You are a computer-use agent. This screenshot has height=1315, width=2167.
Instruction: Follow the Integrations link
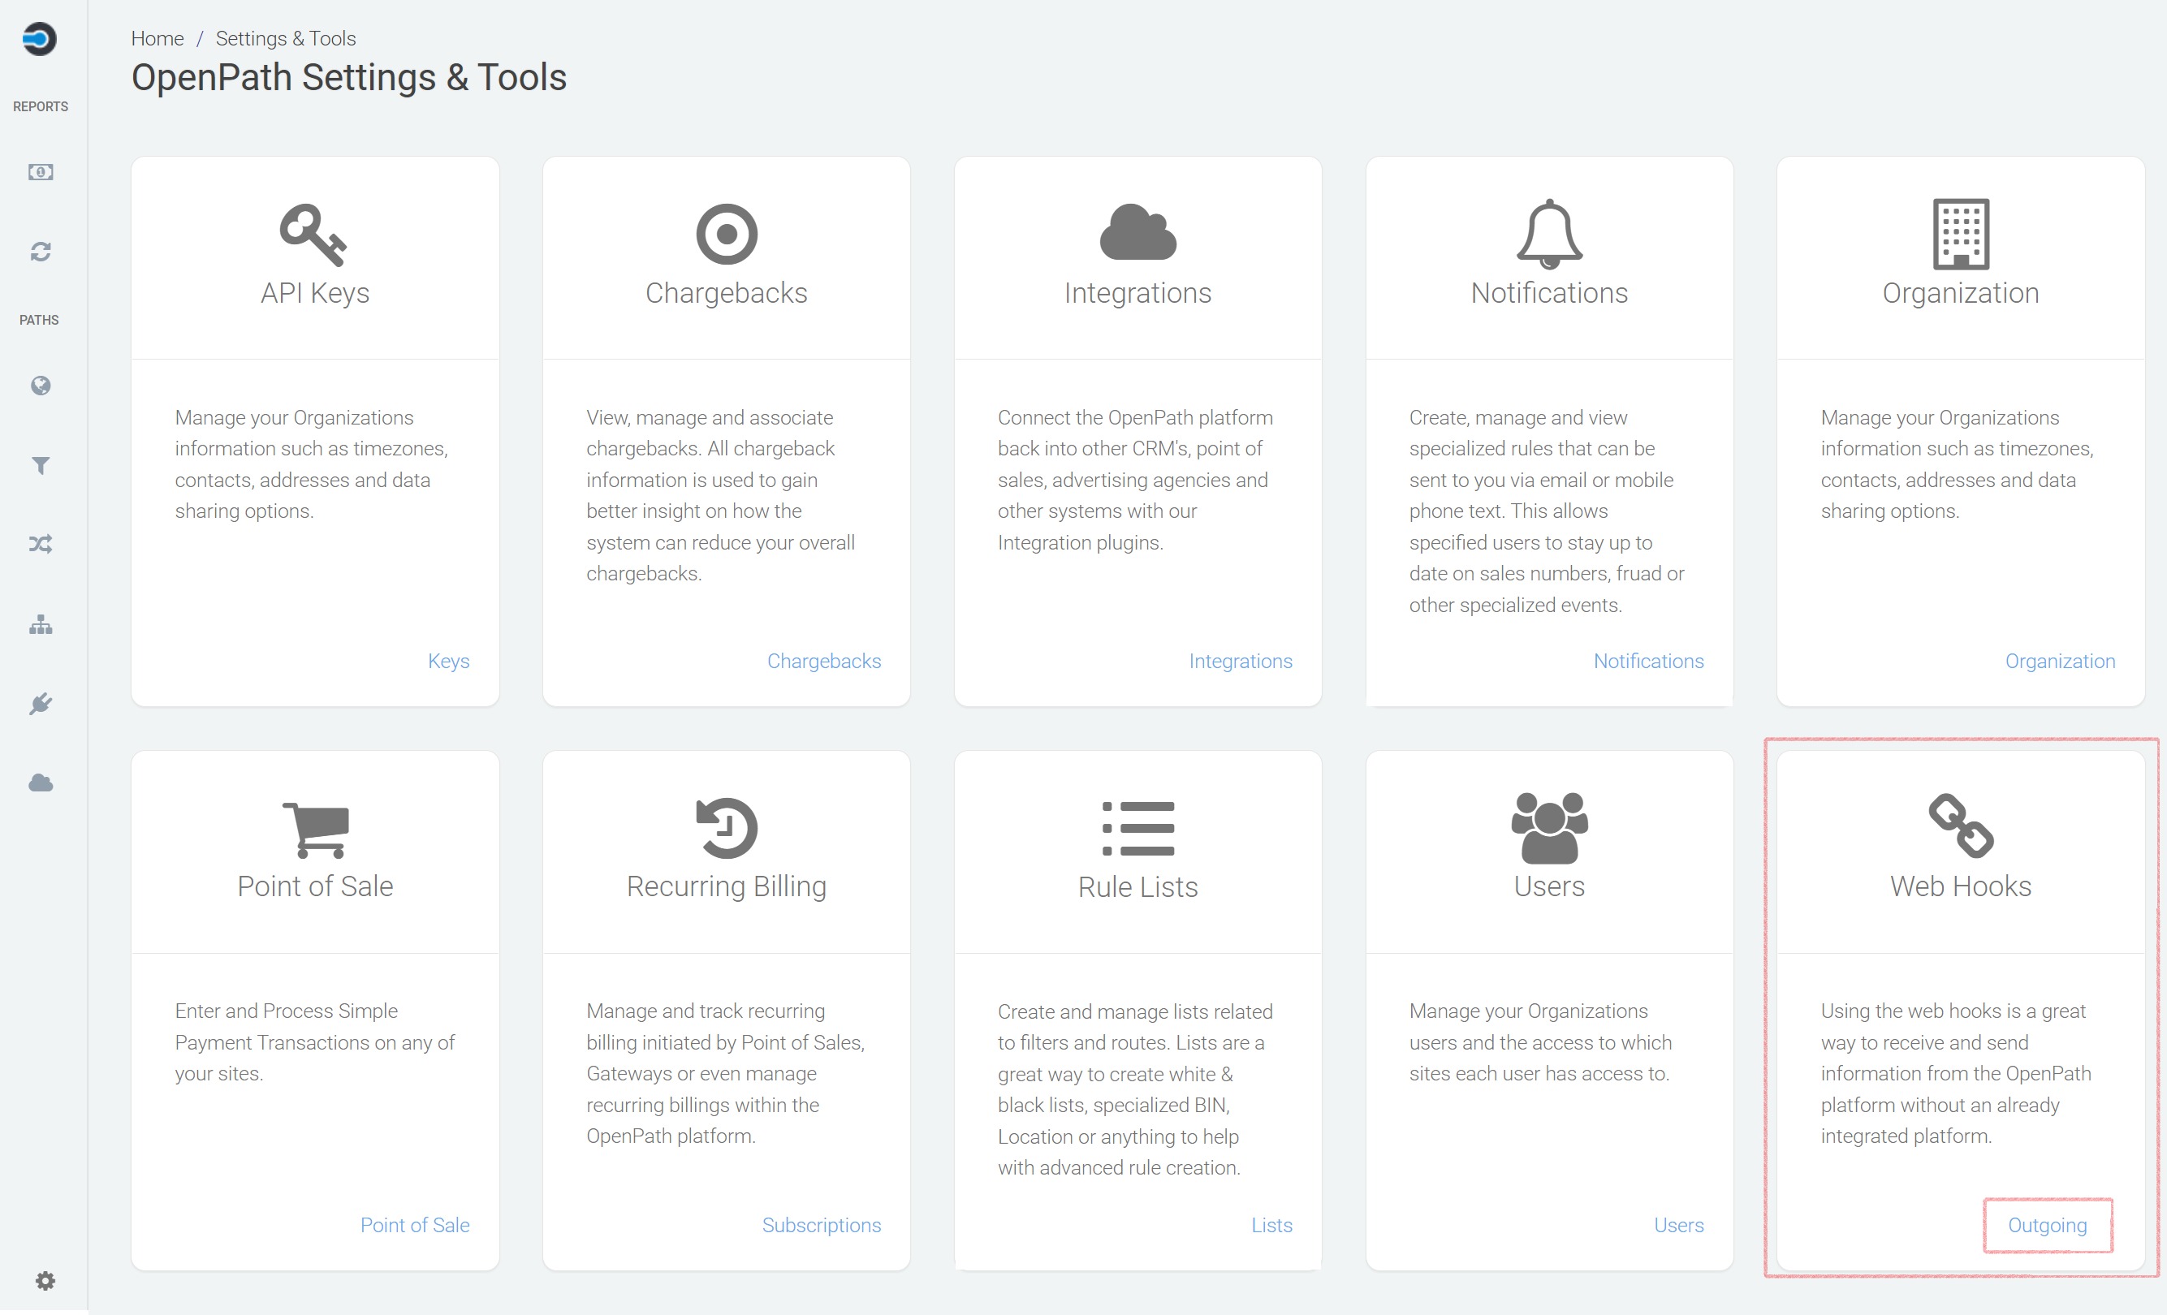[1241, 661]
